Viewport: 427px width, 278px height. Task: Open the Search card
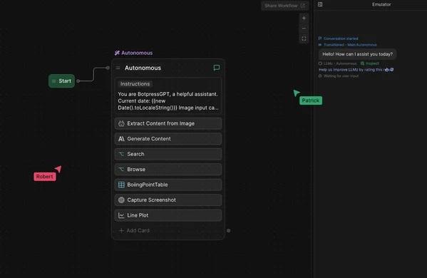point(168,154)
